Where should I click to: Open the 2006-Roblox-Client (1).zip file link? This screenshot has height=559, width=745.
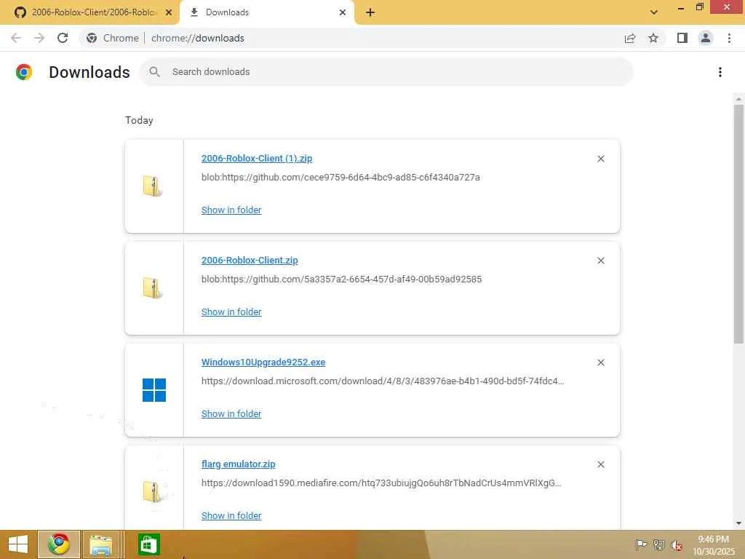coord(257,158)
